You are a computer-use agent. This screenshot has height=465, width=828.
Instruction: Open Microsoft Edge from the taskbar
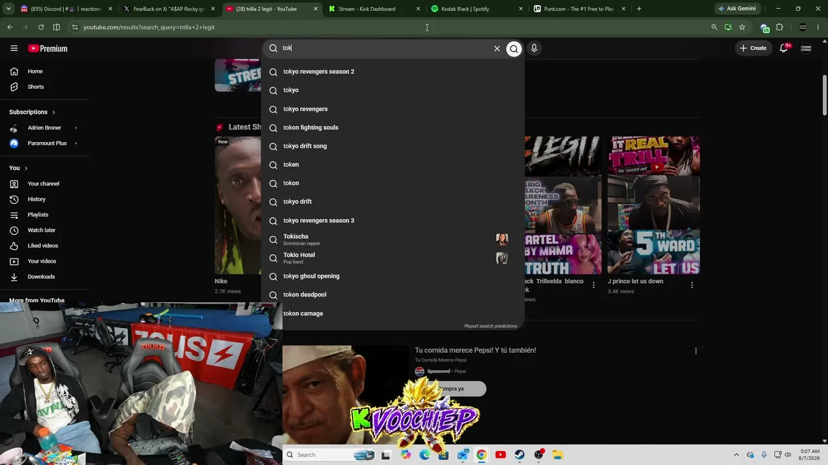pos(424,455)
